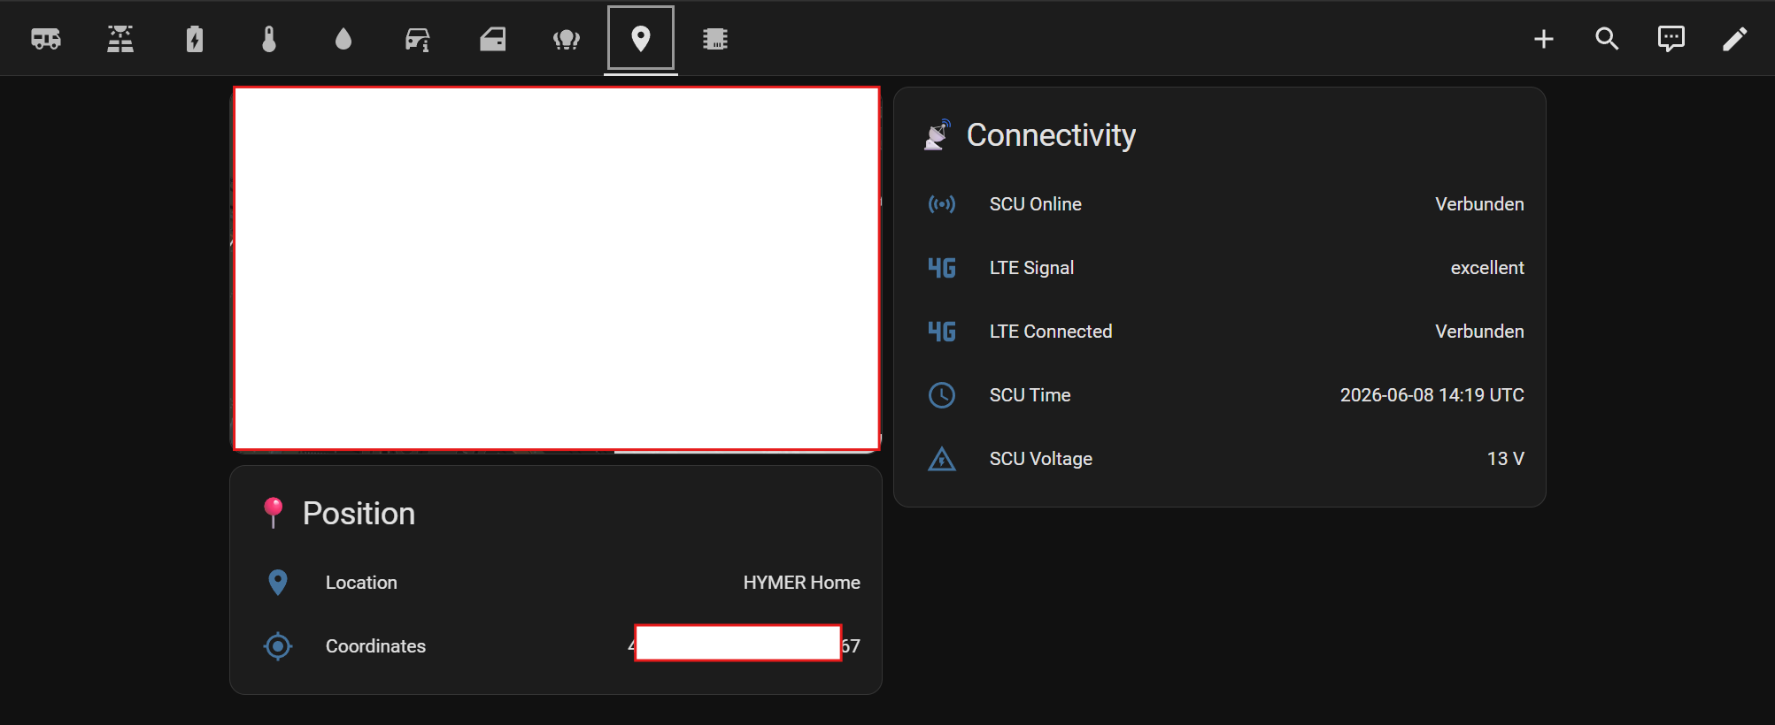1775x725 pixels.
Task: Open the thermometer temperature tab
Action: click(x=269, y=39)
